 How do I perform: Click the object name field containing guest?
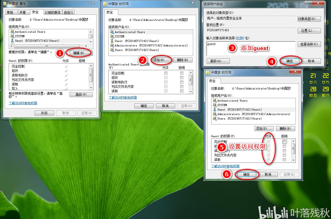coord(251,48)
